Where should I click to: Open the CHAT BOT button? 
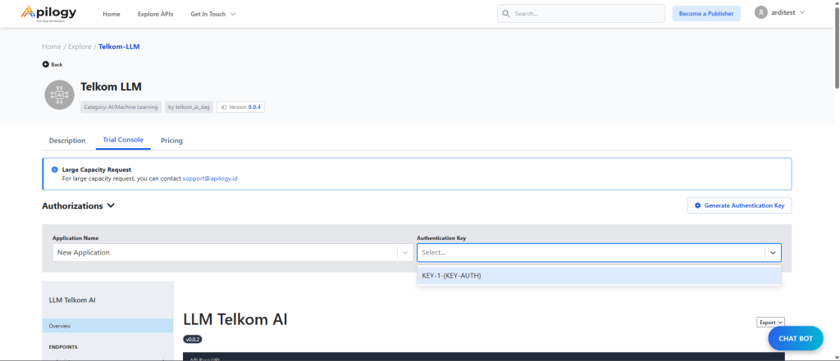[x=795, y=338]
